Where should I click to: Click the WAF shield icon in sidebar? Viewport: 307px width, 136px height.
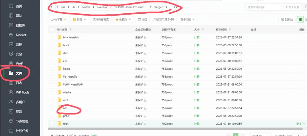[11, 63]
